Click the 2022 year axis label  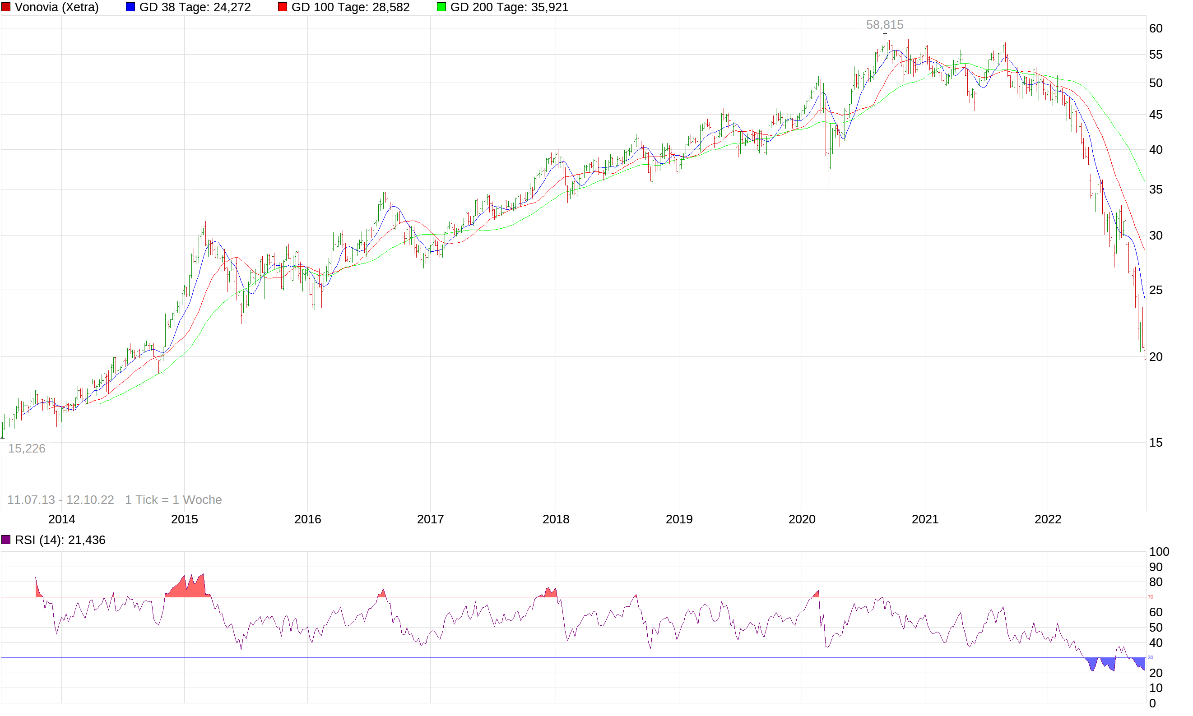(1048, 520)
